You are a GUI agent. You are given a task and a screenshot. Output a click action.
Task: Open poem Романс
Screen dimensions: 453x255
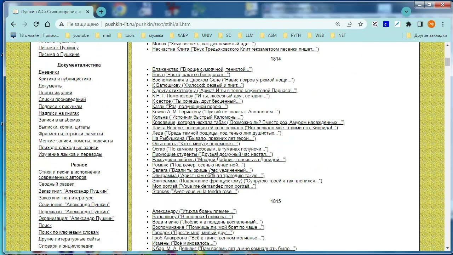tap(199, 165)
